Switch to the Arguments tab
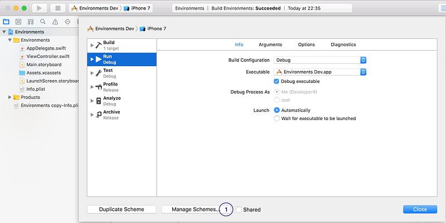The width and height of the screenshot is (446, 223). point(270,44)
